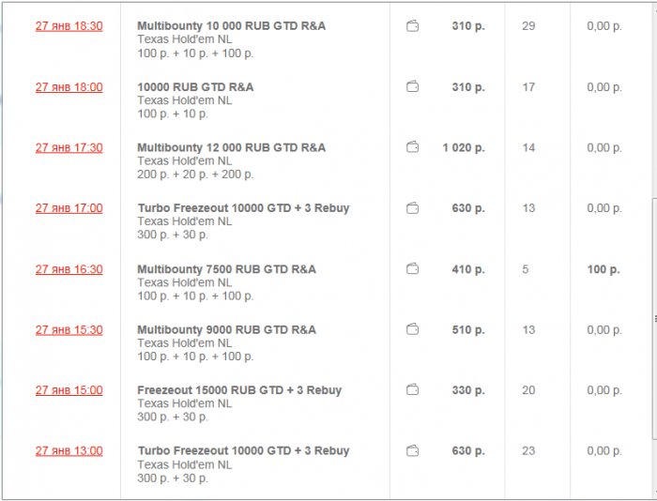Viewport: 657px width, 501px height.
Task: Open the 27 янв 16:30 tournament link
Action: (69, 269)
